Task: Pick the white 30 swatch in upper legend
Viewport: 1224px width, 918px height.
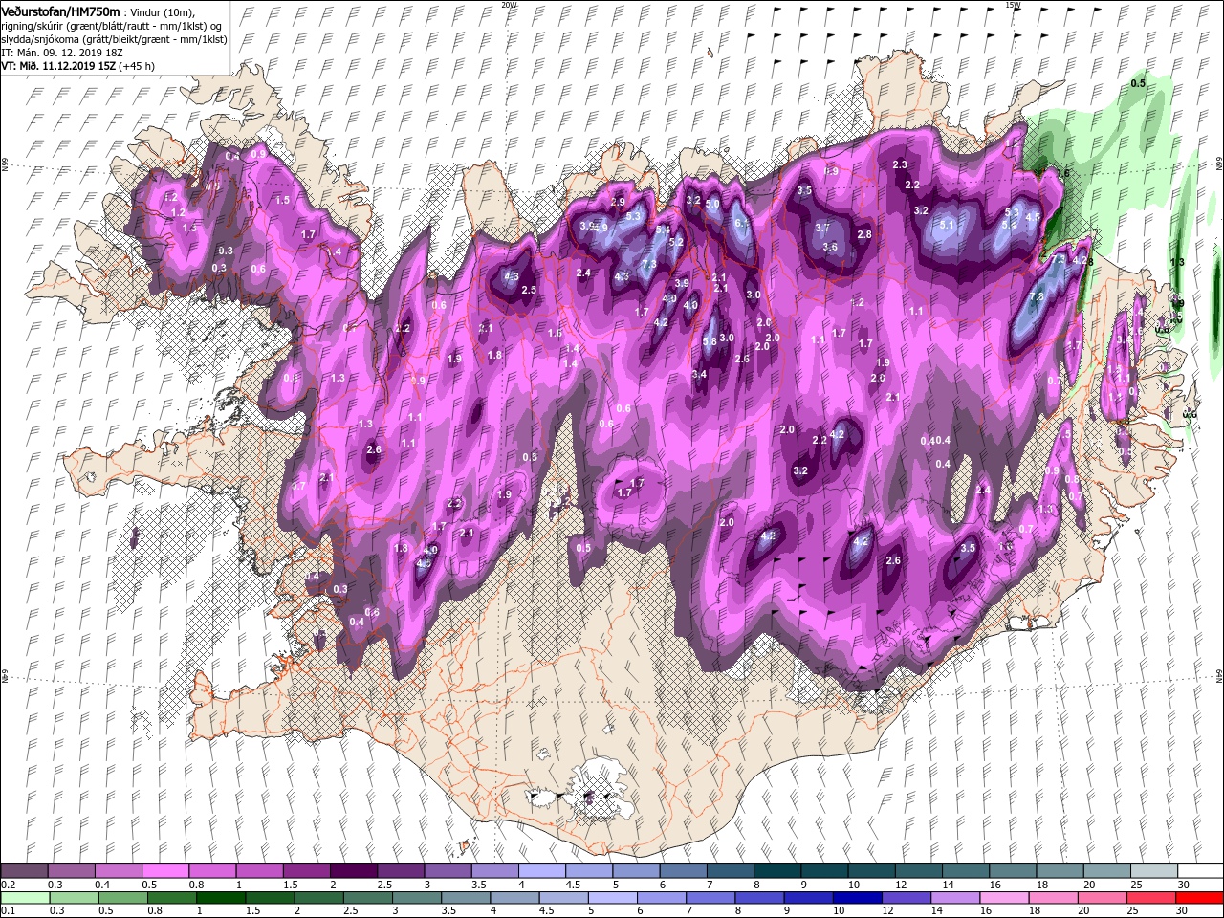Action: (1200, 871)
